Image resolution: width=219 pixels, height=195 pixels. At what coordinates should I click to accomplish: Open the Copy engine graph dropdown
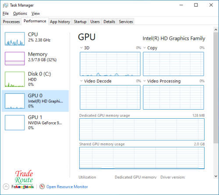[145, 48]
